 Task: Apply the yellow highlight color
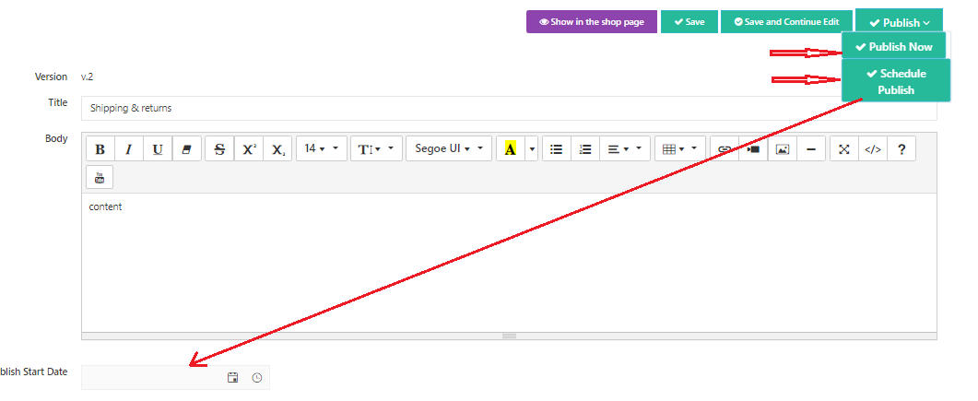[510, 149]
